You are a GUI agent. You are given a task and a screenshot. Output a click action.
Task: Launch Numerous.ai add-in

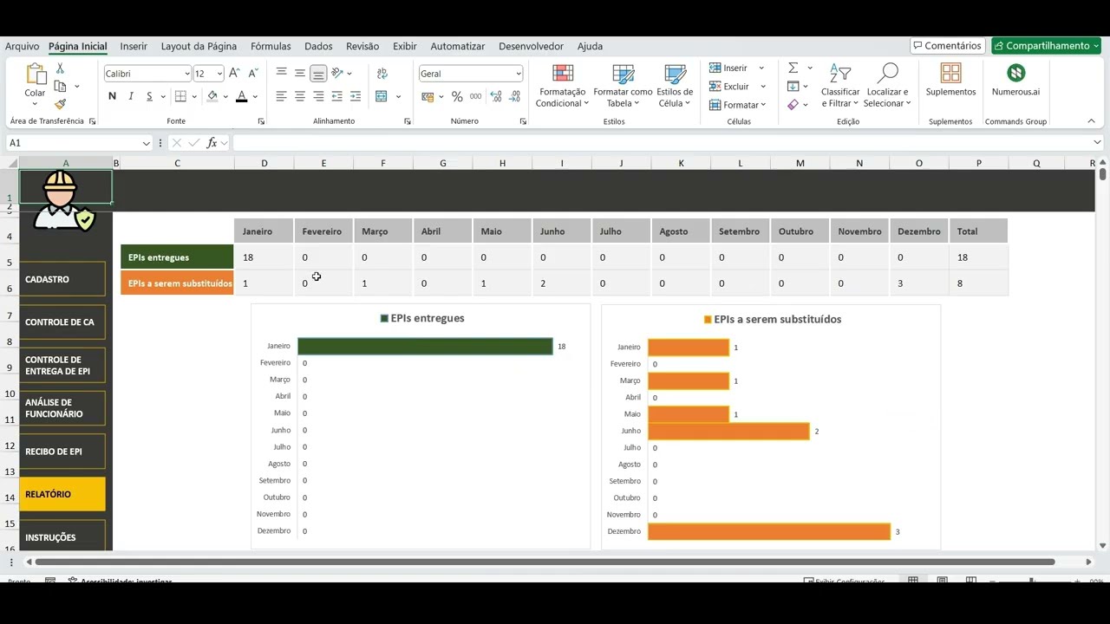[1015, 80]
